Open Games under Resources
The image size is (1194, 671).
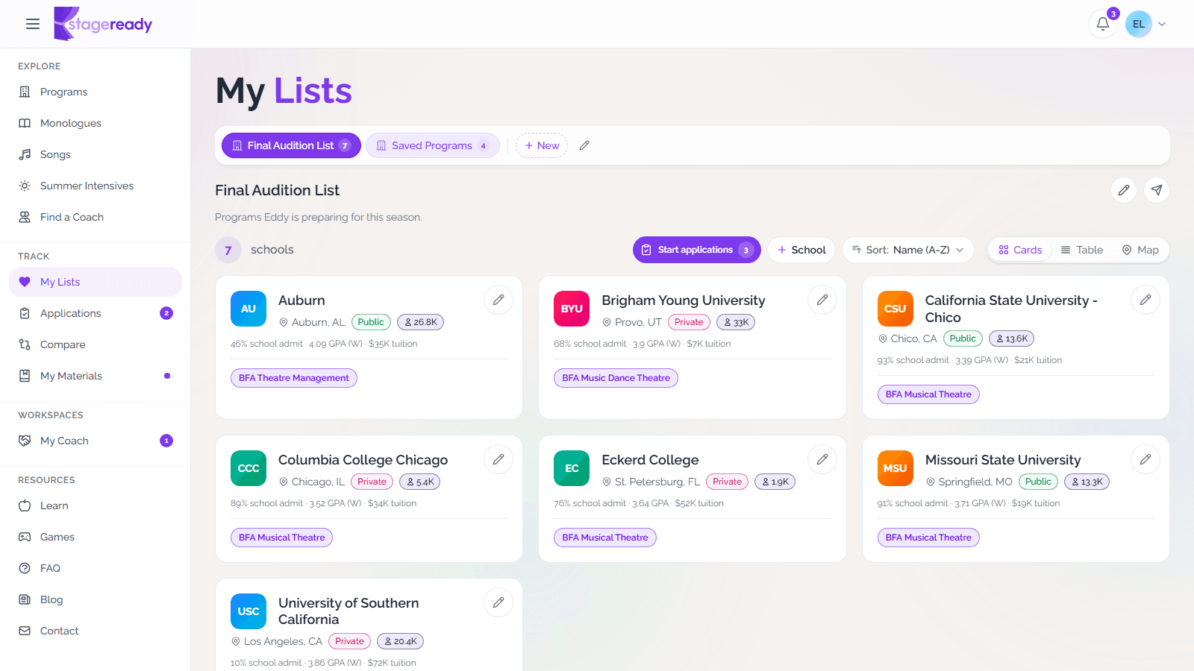click(x=96, y=537)
